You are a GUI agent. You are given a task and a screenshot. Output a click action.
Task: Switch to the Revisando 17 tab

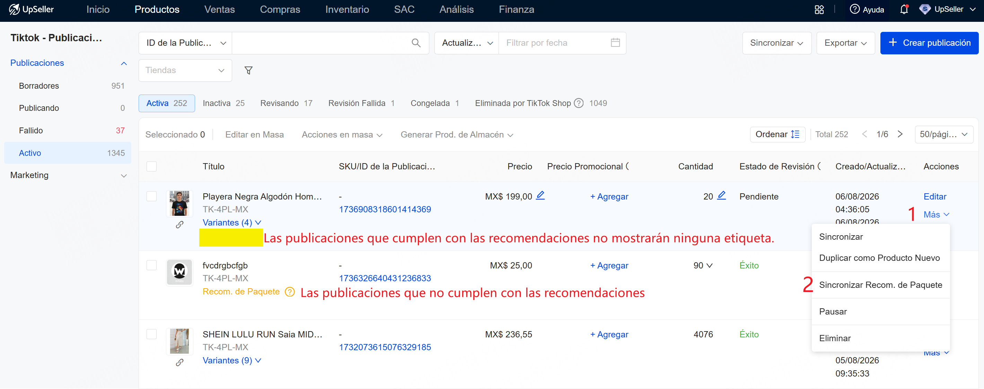point(286,103)
